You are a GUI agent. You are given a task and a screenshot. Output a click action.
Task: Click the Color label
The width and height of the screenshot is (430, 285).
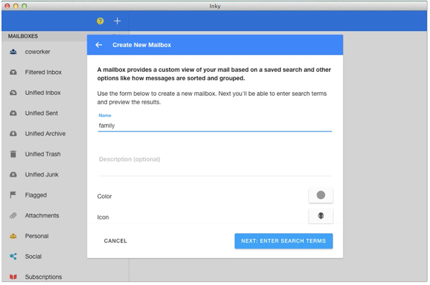pyautogui.click(x=105, y=196)
